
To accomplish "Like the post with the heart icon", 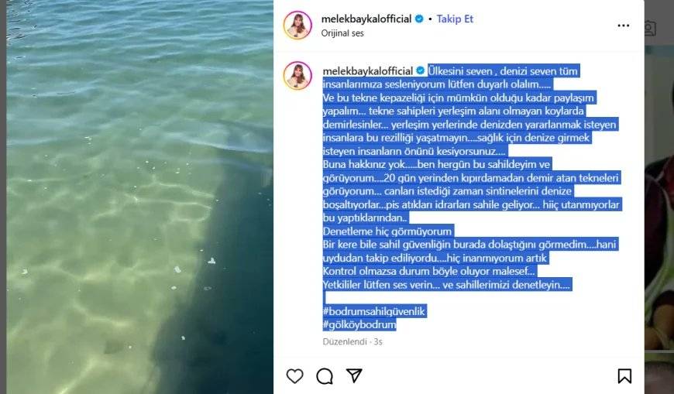I will (x=294, y=376).
